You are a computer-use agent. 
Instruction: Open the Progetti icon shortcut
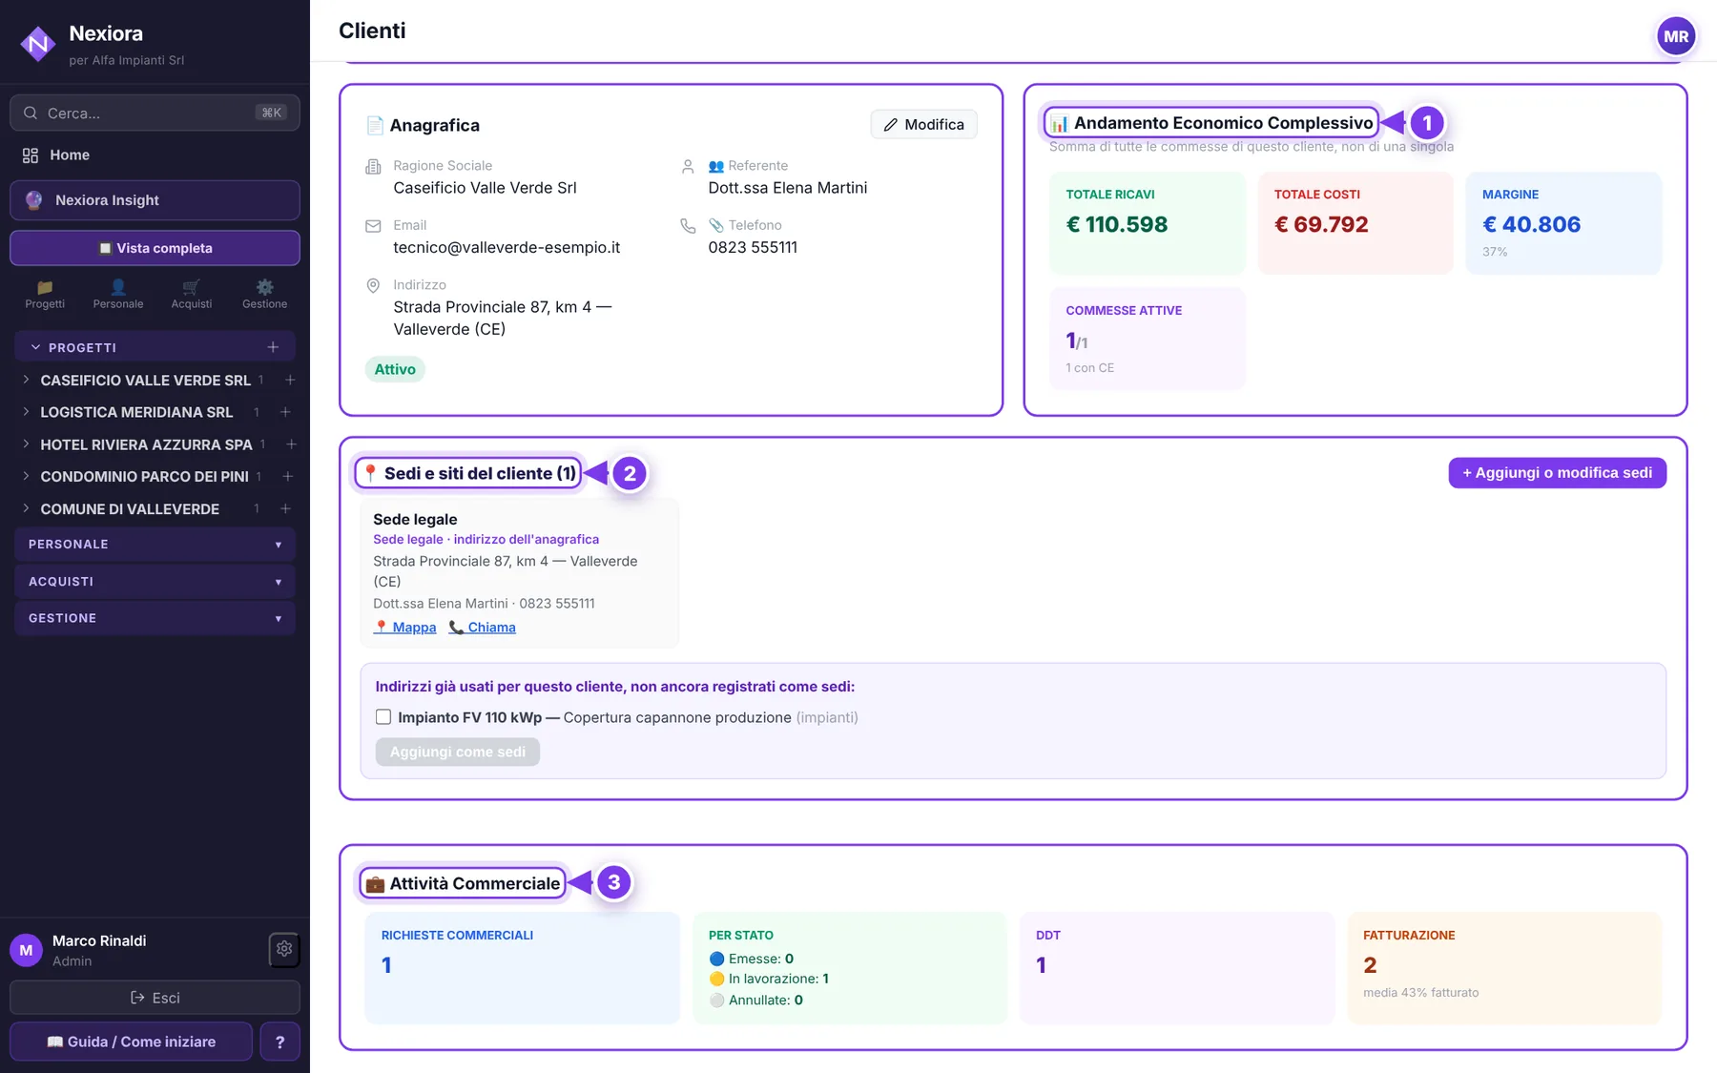pos(45,294)
